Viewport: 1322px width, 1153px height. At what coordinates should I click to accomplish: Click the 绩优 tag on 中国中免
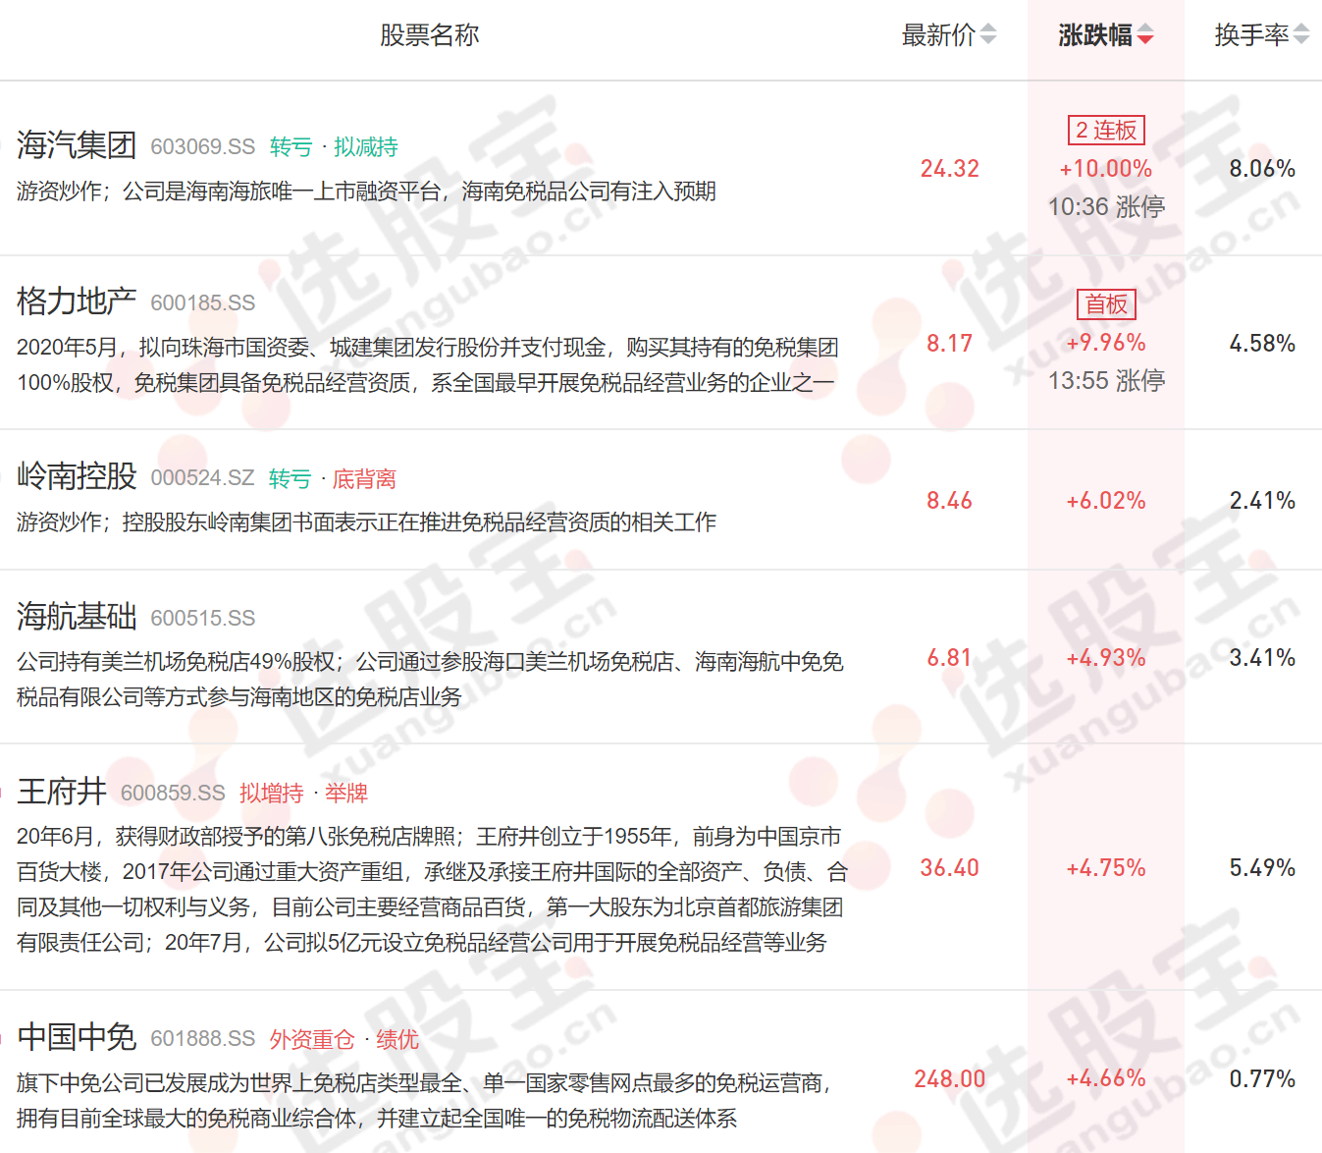[x=397, y=1039]
